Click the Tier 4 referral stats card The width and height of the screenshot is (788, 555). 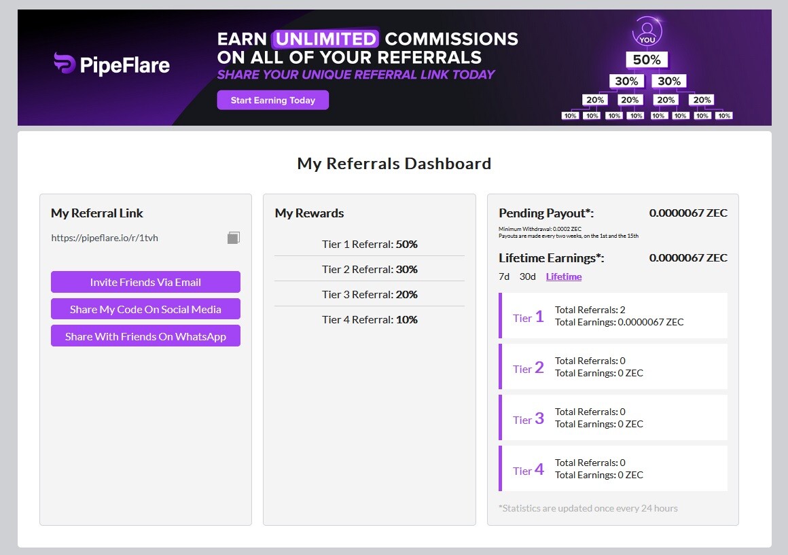613,469
